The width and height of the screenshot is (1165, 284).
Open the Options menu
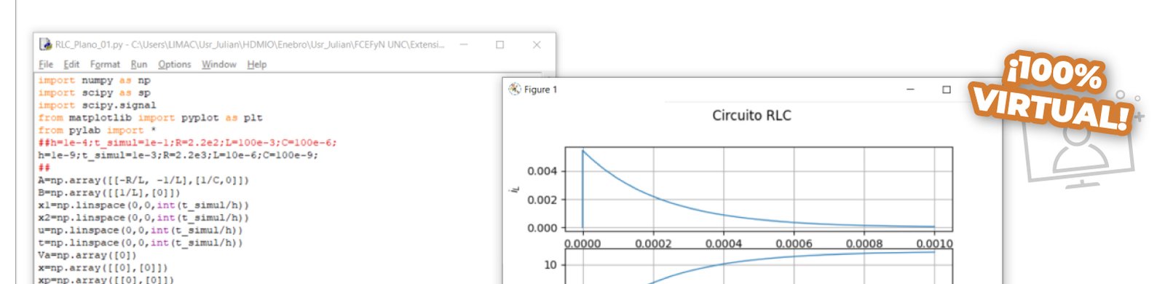click(x=175, y=64)
